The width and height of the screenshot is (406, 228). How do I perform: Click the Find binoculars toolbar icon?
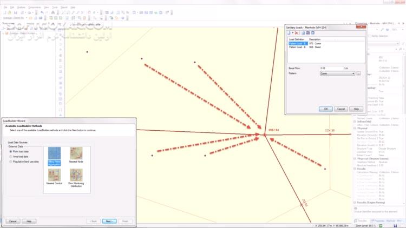click(x=53, y=12)
